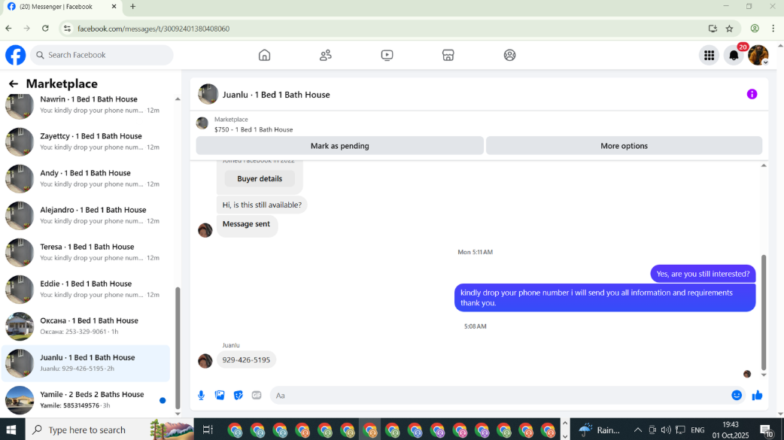This screenshot has width=784, height=440.
Task: Attach a file with the photo icon
Action: pyautogui.click(x=220, y=395)
